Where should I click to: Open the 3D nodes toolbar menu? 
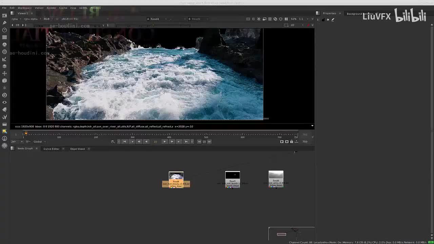point(4,81)
